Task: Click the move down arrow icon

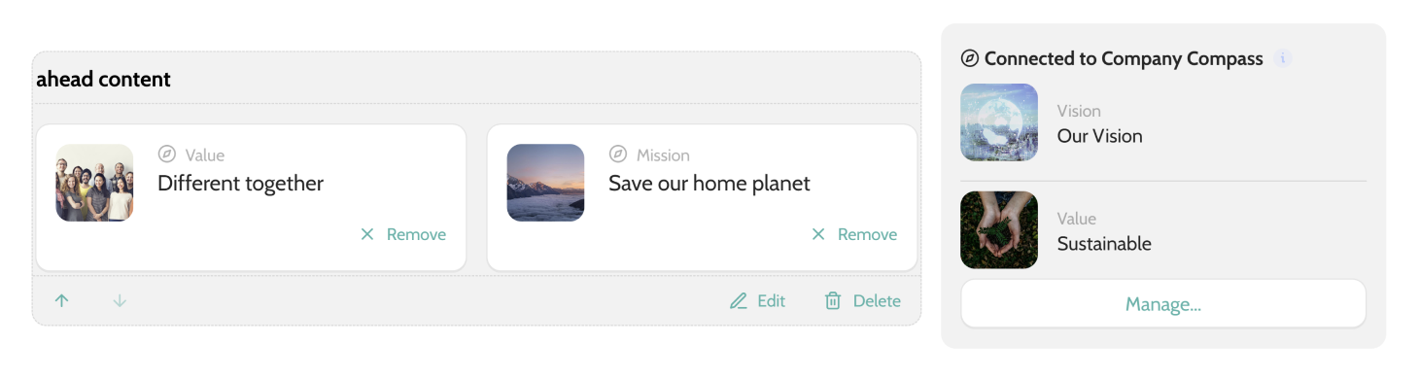Action: [120, 301]
